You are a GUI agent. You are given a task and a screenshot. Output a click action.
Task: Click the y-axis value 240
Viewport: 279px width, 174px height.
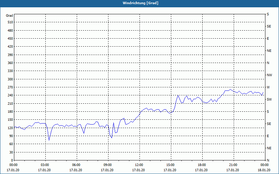(10, 95)
